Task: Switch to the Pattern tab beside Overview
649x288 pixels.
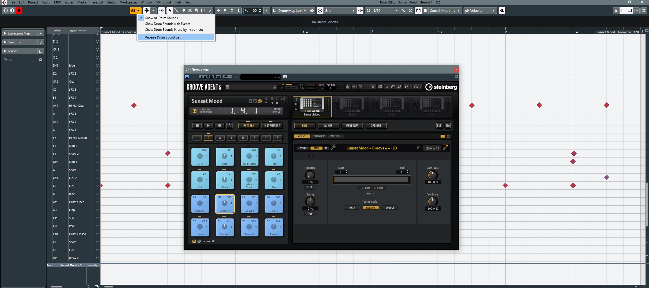Action: (x=335, y=136)
